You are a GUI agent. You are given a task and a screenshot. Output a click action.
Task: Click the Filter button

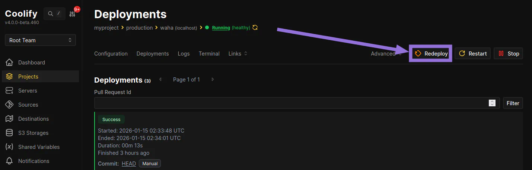[513, 103]
